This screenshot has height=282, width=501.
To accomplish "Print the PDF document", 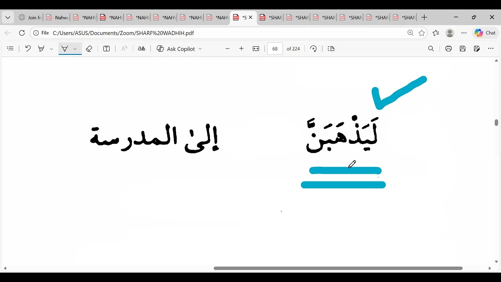I will 449,49.
